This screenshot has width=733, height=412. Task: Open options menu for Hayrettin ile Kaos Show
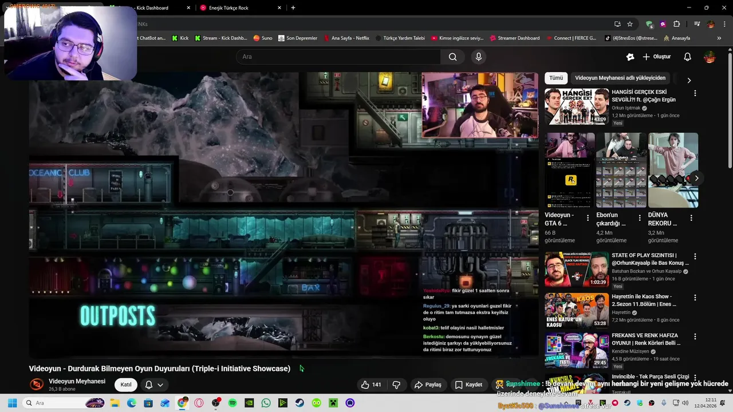click(695, 298)
